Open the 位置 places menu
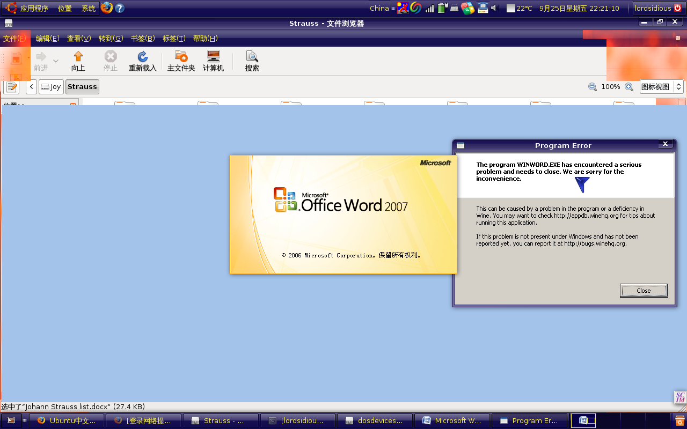Image resolution: width=687 pixels, height=429 pixels. tap(65, 8)
